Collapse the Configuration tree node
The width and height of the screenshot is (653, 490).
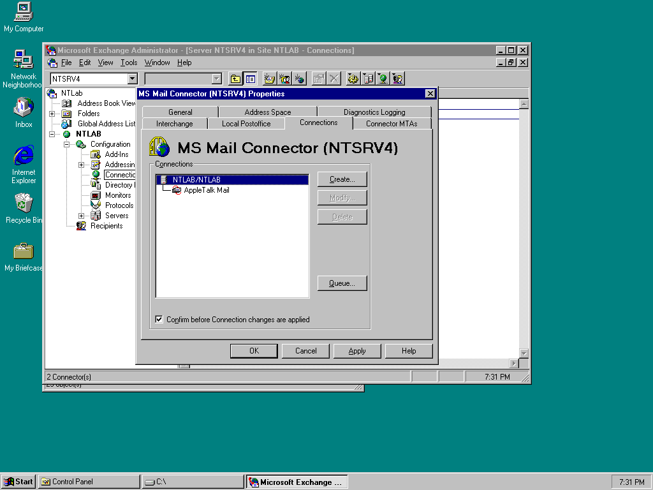66,144
